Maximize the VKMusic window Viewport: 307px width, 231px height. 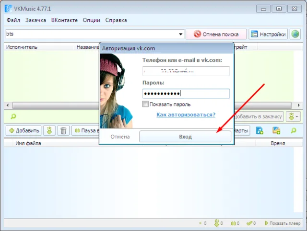click(279, 9)
